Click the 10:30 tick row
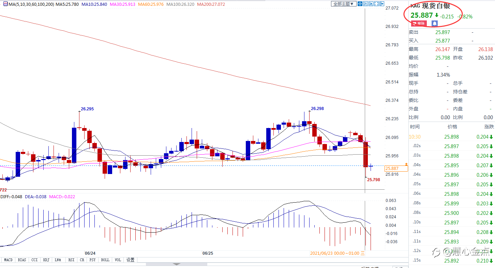 [x=452, y=137]
